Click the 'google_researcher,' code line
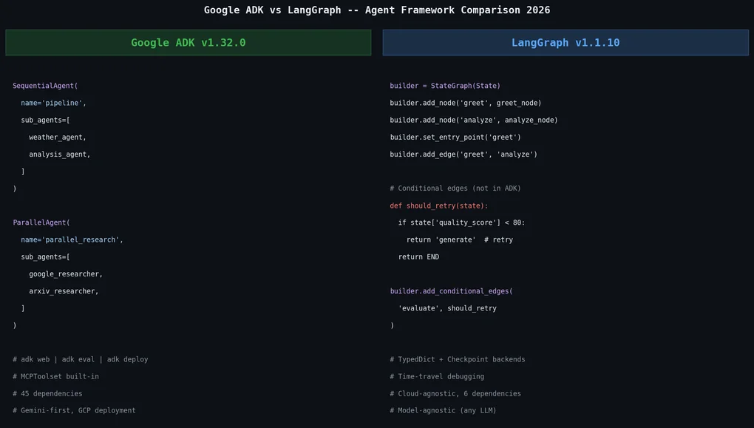754x428 pixels. (66, 274)
